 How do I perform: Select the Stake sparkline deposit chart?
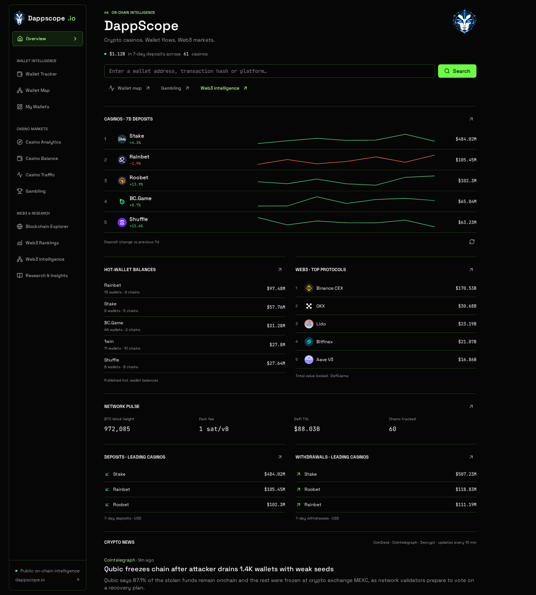click(x=346, y=139)
